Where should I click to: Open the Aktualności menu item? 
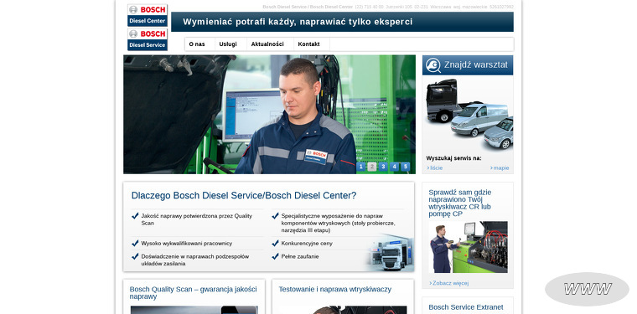pyautogui.click(x=267, y=44)
